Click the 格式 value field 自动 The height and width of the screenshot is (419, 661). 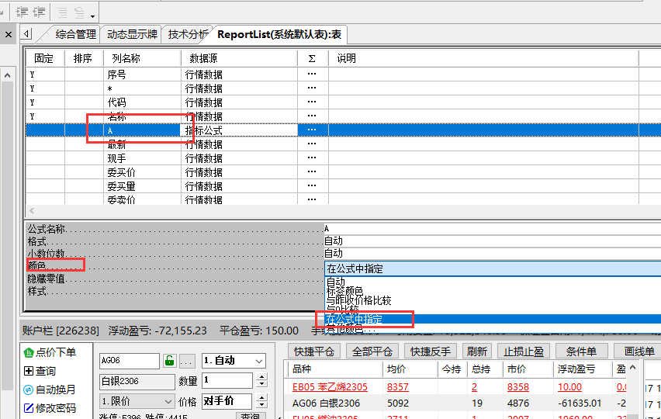[x=493, y=241]
